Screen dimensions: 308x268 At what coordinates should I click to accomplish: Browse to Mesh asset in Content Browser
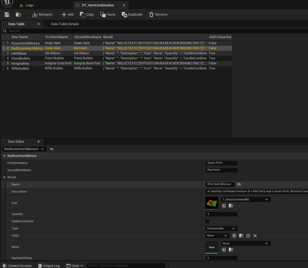[231, 250]
